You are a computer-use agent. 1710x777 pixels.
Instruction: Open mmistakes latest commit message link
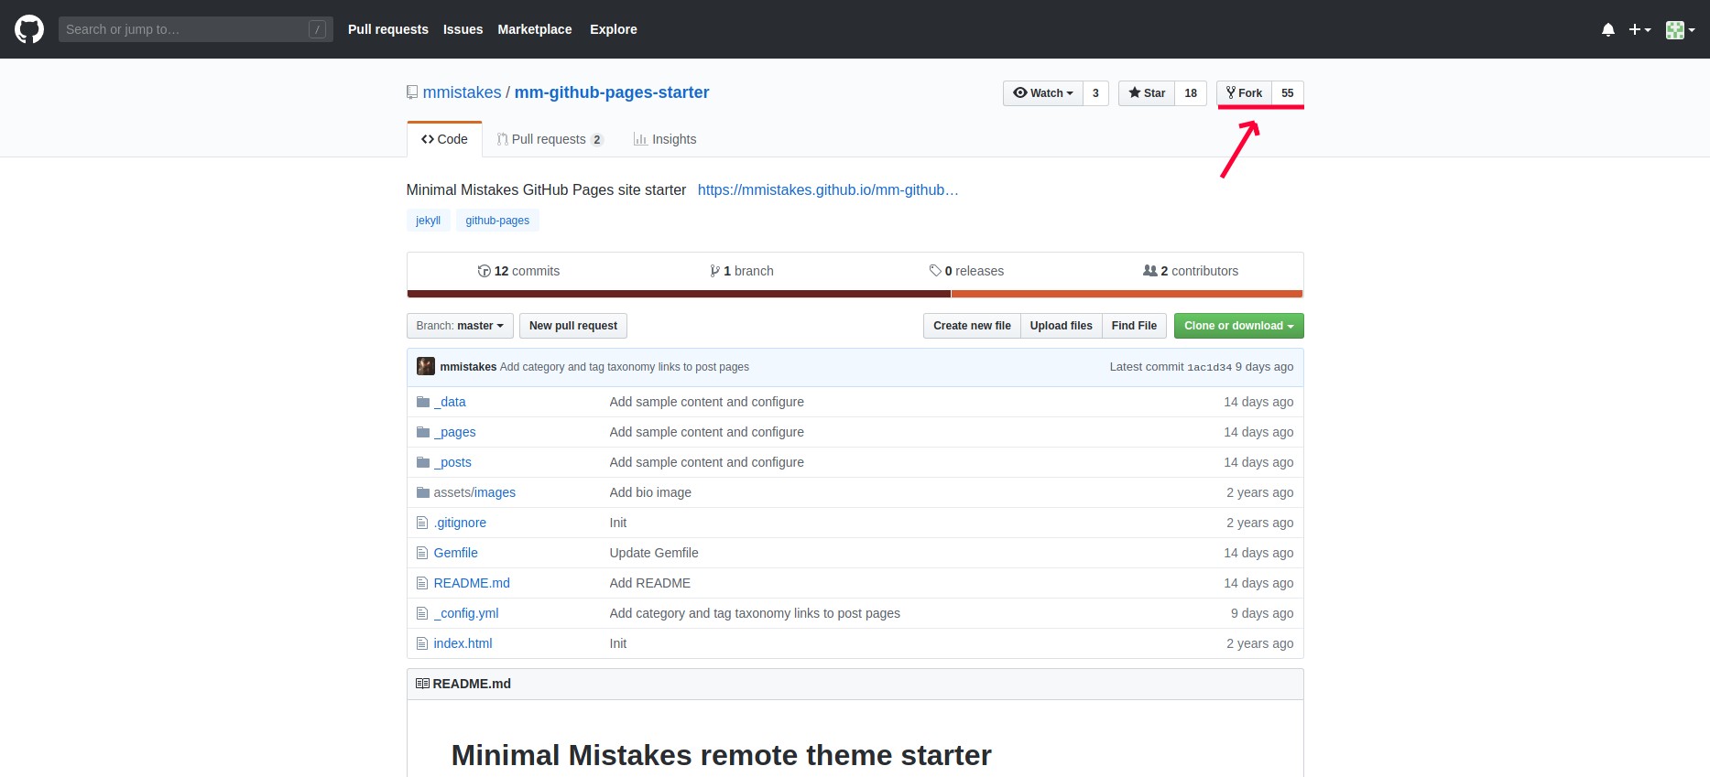coord(625,367)
